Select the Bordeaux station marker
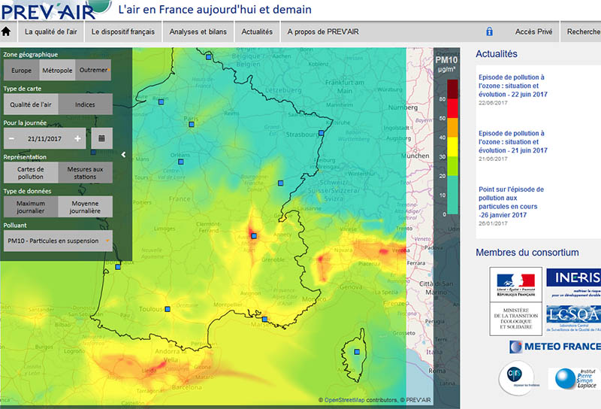 118,267
